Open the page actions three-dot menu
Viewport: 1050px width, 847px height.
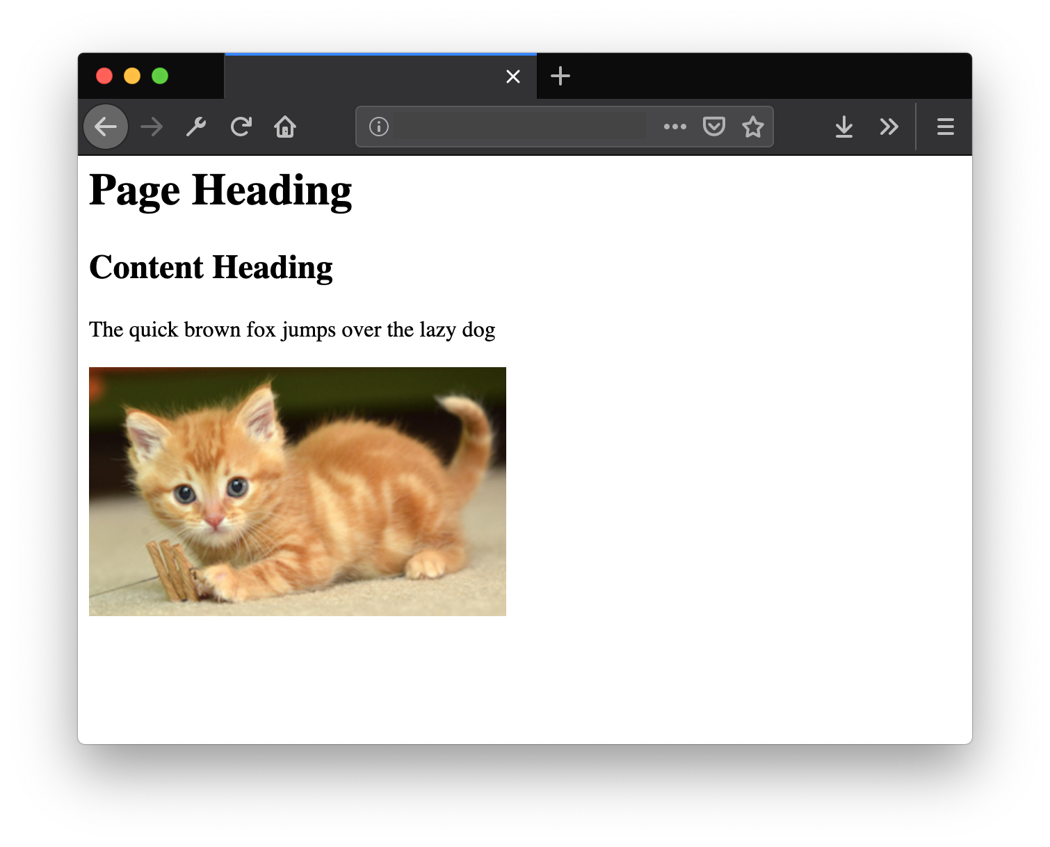click(x=674, y=126)
